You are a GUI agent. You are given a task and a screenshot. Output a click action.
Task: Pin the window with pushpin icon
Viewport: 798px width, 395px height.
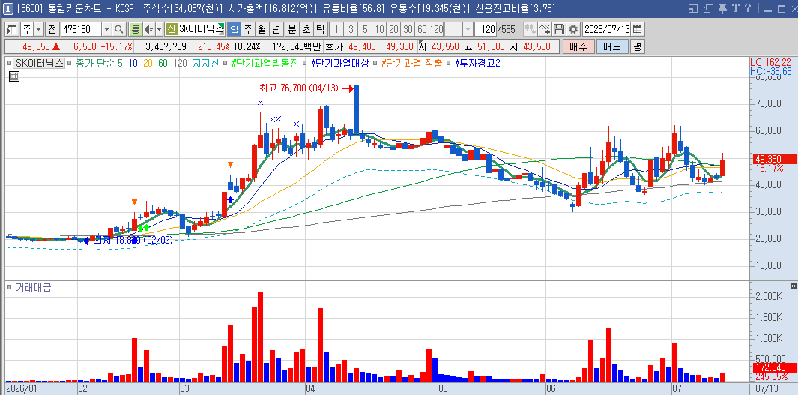[x=722, y=9]
